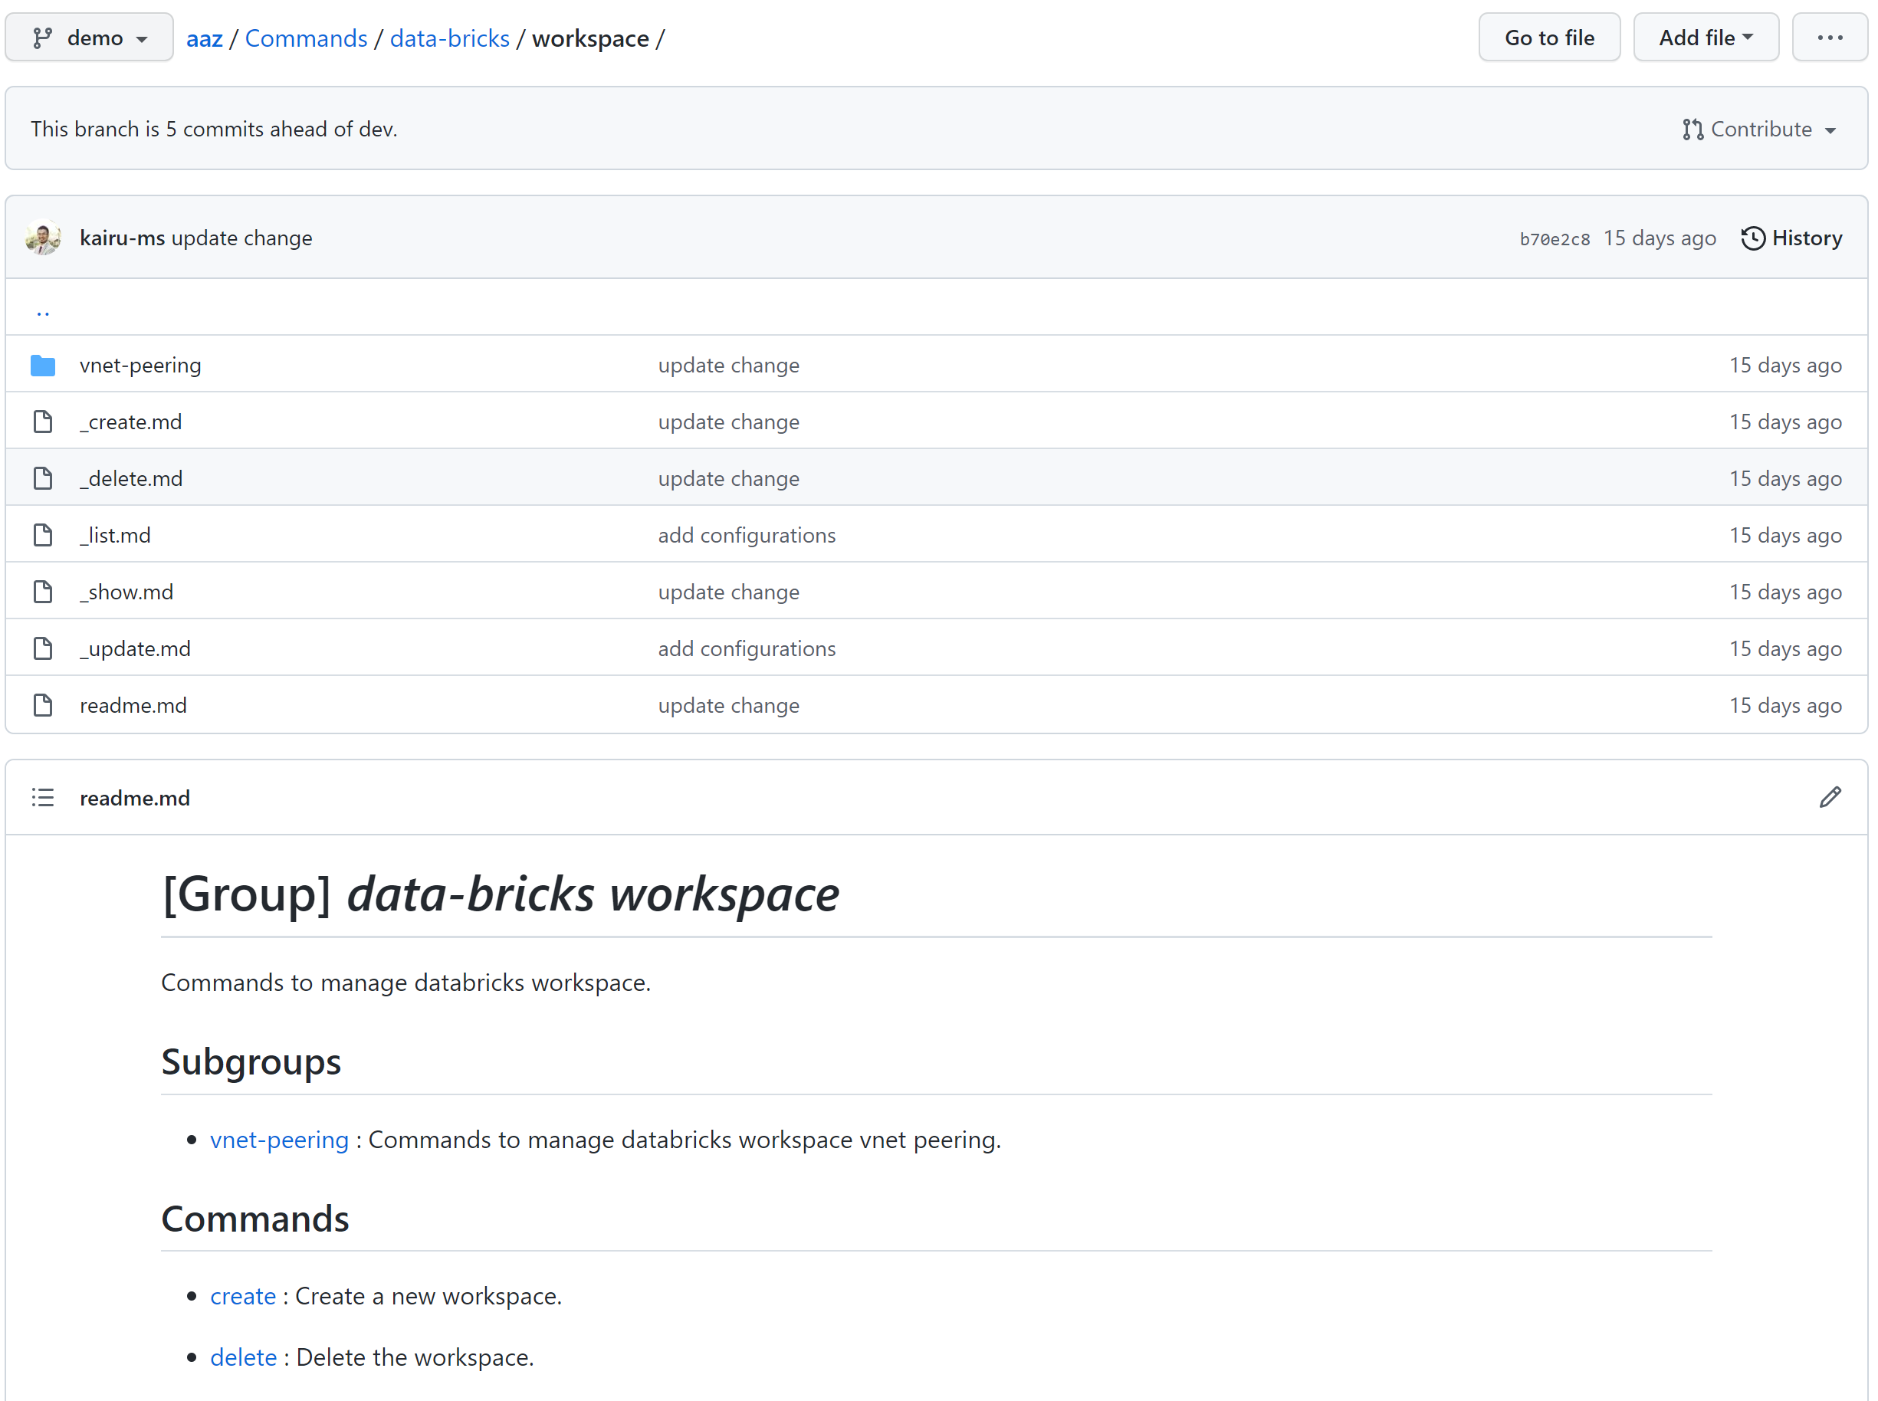1878x1401 pixels.
Task: Open the _create.md file
Action: point(130,422)
